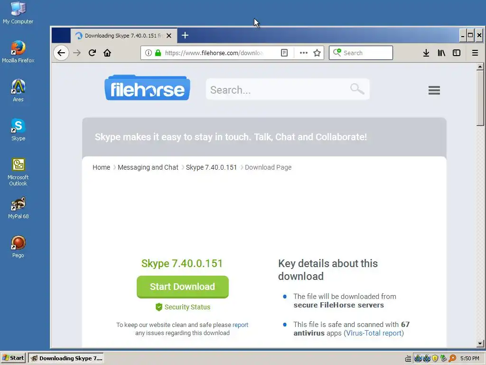Open the Security Status link
The height and width of the screenshot is (365, 486).
click(x=183, y=307)
